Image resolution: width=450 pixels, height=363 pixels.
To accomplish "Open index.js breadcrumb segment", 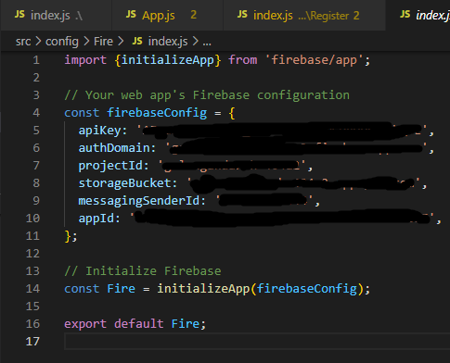I will click(168, 42).
